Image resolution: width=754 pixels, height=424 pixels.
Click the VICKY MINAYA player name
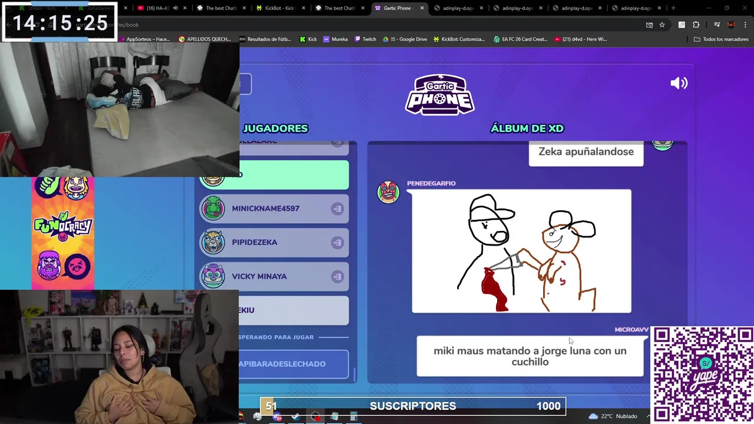click(x=259, y=276)
